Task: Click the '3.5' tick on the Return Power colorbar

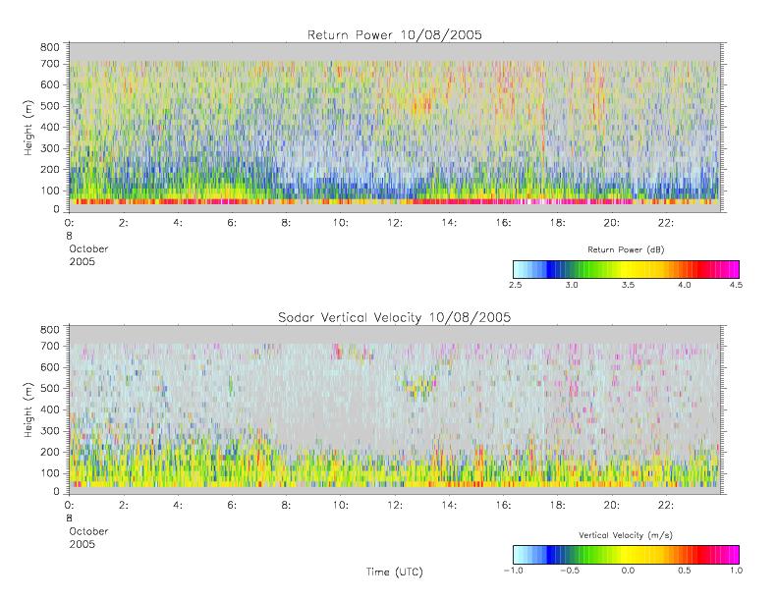Action: click(628, 285)
